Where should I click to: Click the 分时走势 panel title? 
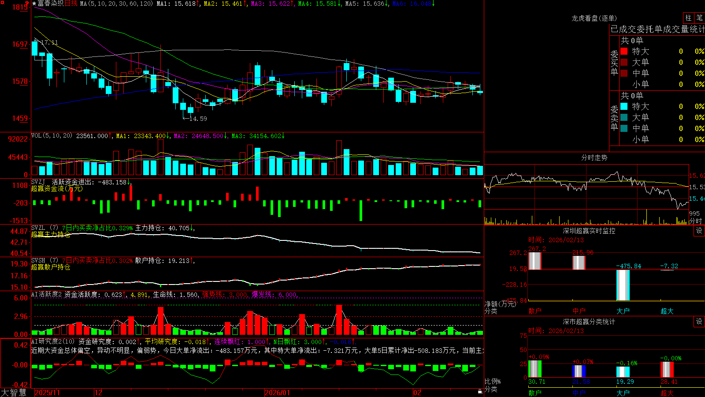click(594, 157)
